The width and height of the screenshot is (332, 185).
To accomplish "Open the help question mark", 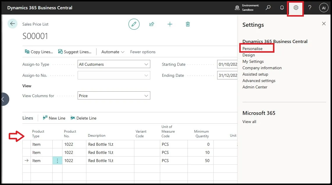I will click(310, 8).
